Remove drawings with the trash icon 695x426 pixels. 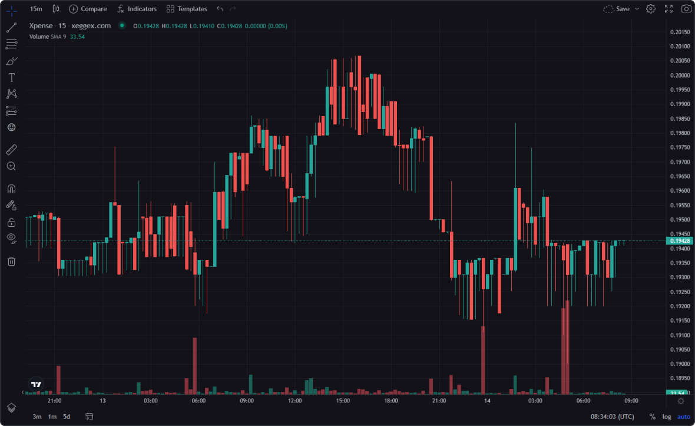point(11,261)
